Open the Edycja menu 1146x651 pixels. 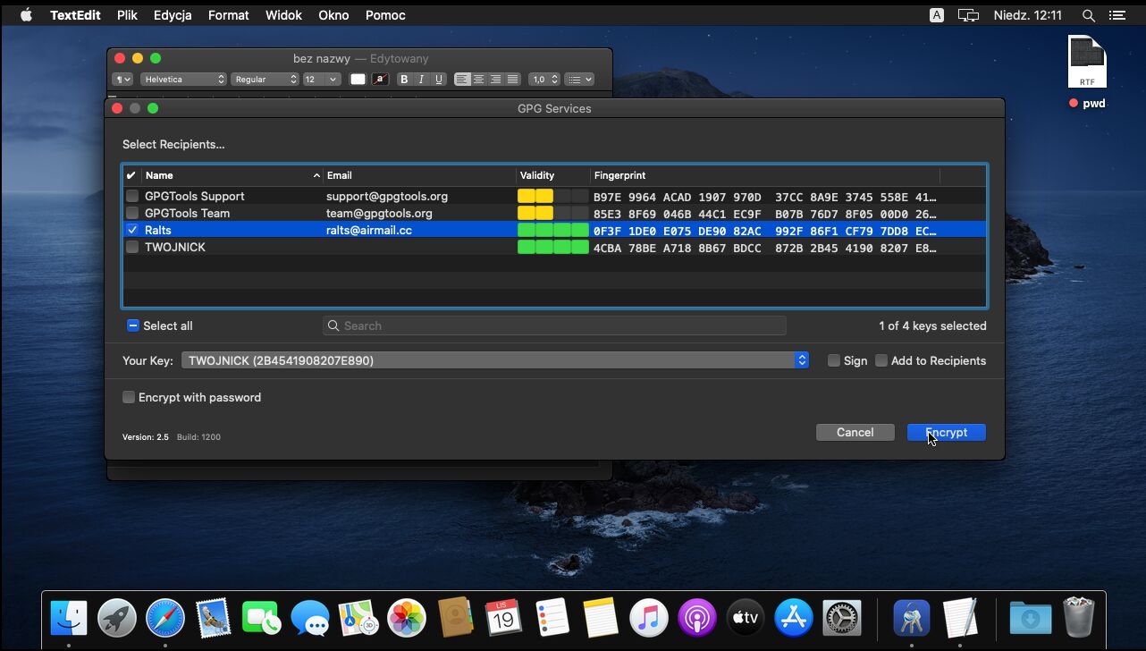[172, 15]
